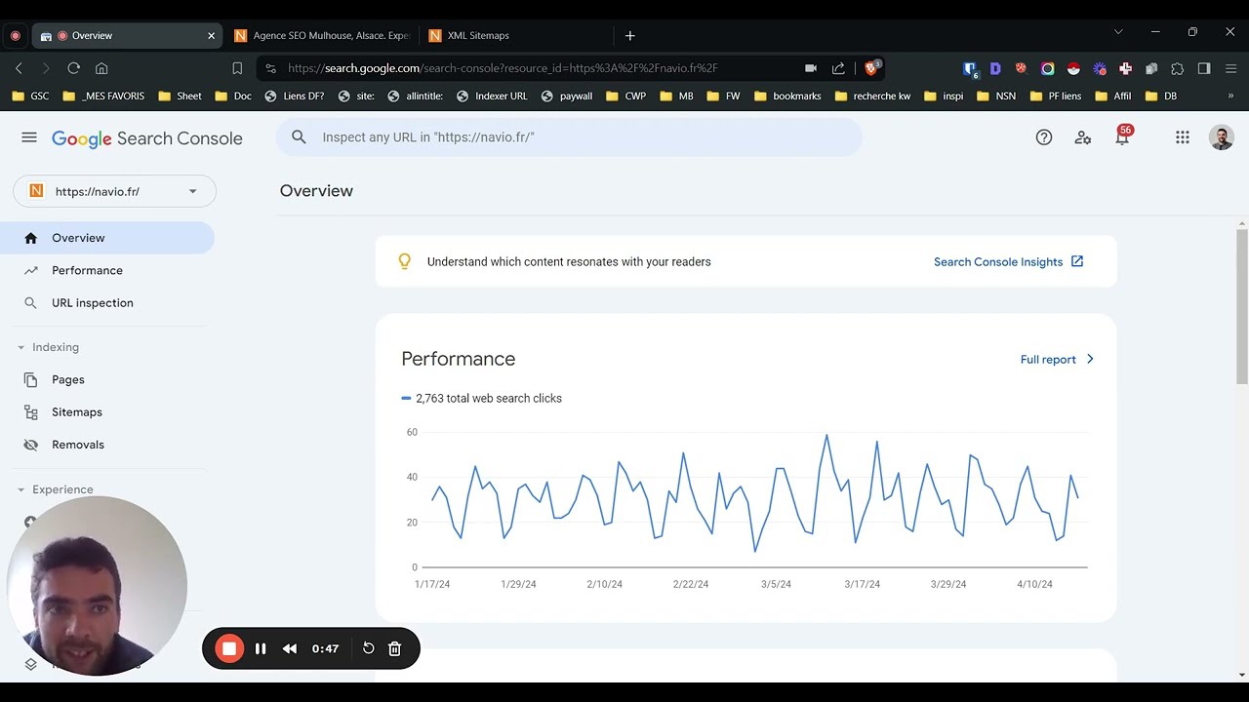
Task: Reload the current page
Action: (x=73, y=68)
